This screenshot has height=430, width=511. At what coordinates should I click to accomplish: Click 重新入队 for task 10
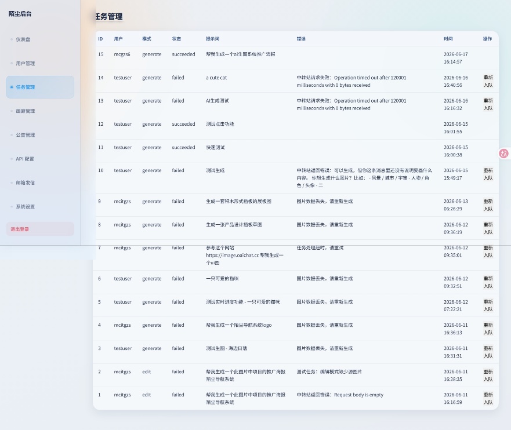coord(488,174)
